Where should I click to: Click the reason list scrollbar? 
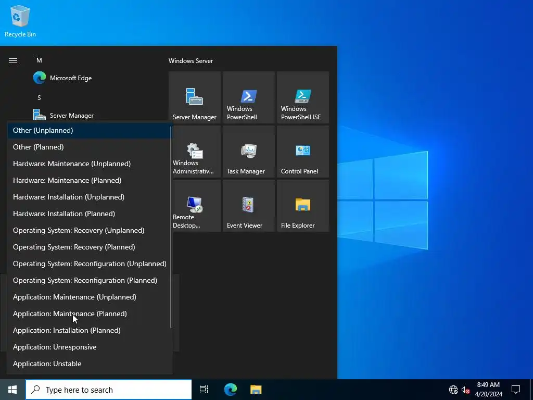[x=171, y=227]
